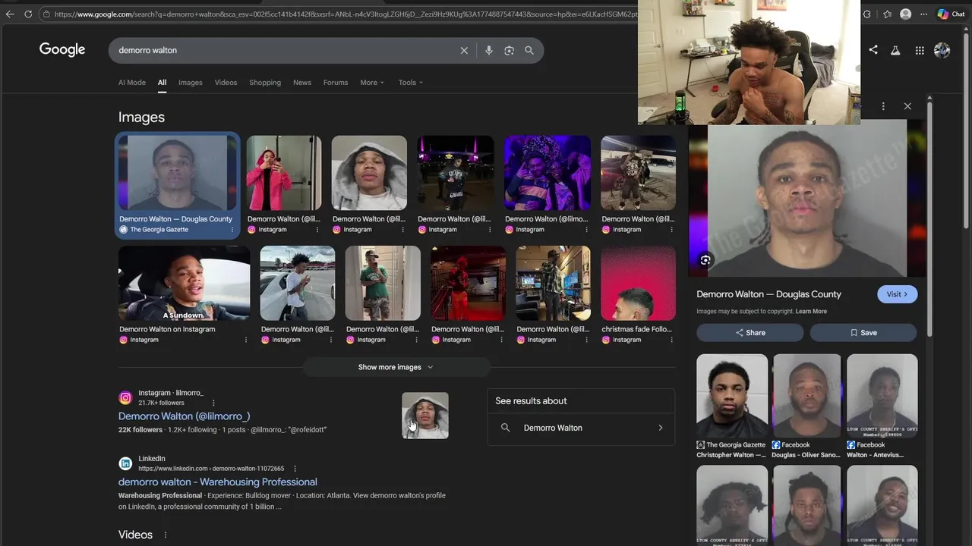Clear the search box with X icon
The image size is (972, 546).
[x=464, y=50]
